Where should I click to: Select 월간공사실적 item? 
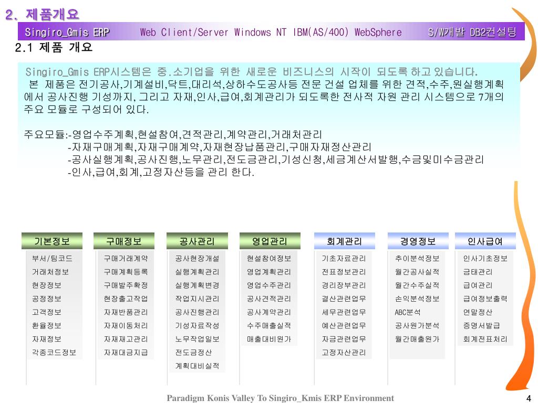click(417, 272)
